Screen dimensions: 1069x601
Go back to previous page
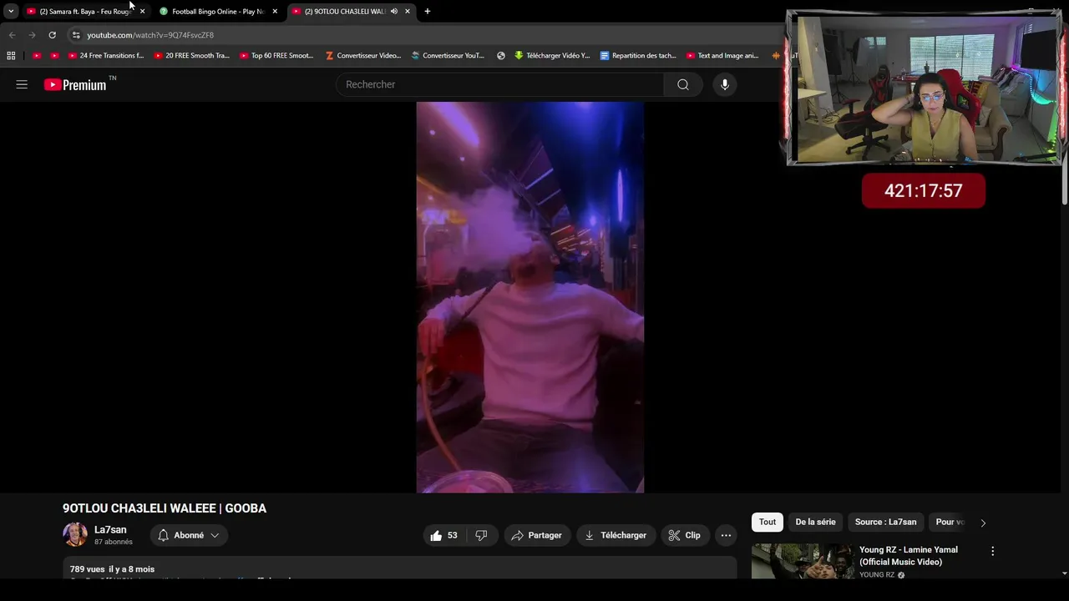tap(12, 35)
